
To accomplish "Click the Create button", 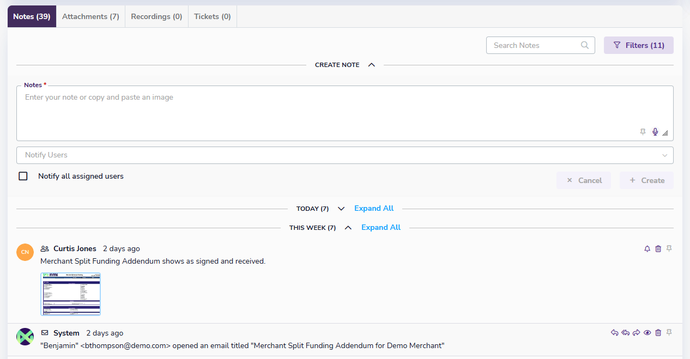I will [x=646, y=180].
